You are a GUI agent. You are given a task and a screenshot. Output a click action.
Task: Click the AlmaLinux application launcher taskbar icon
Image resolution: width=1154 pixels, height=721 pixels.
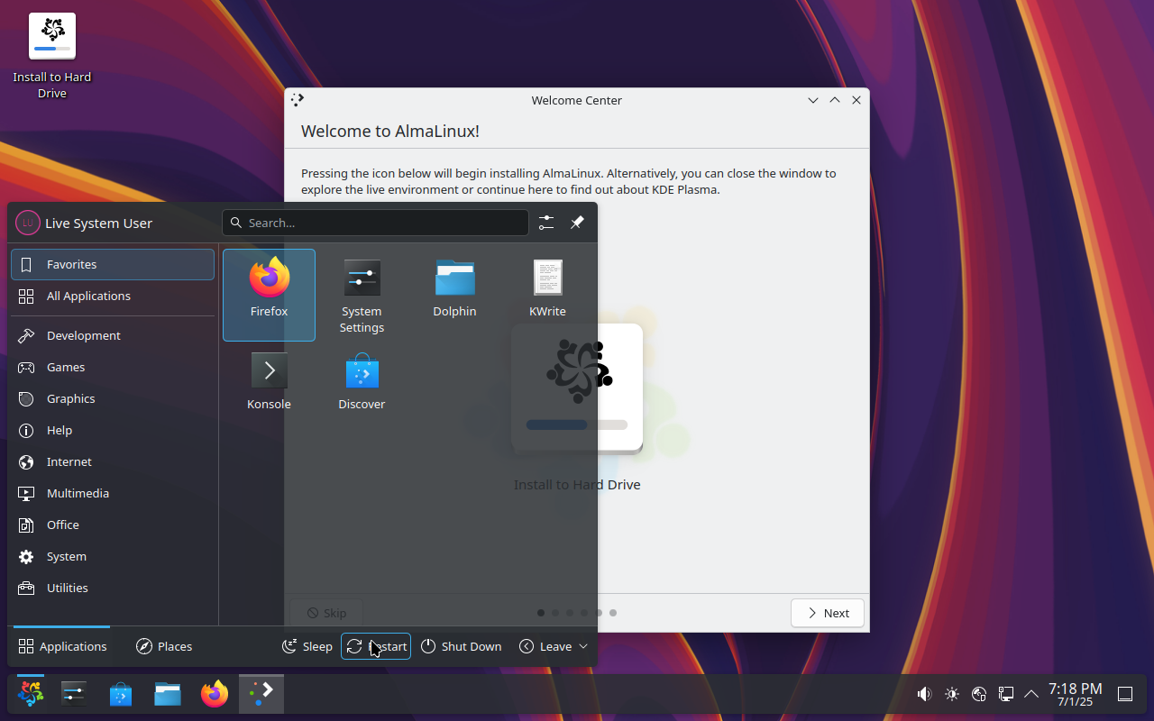(x=31, y=694)
